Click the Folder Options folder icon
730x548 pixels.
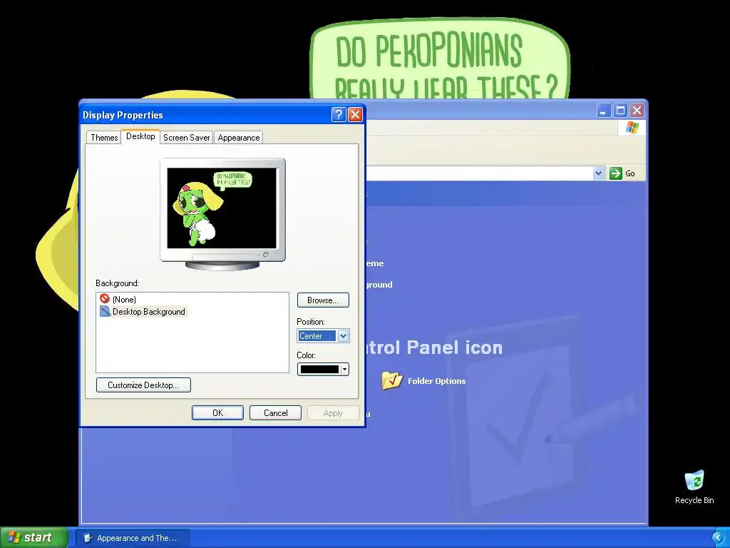point(392,380)
